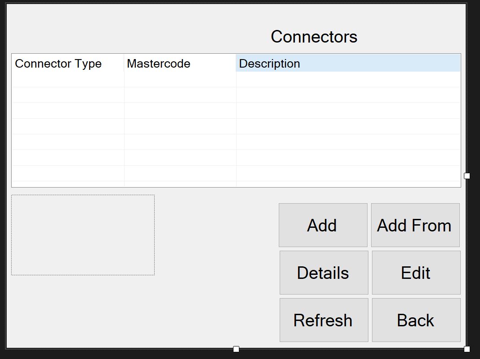Select the Connectors title label
Viewport: 480px width, 359px height.
314,37
